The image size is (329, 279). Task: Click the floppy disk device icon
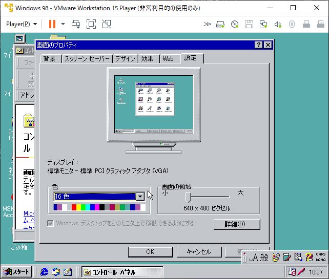(x=249, y=24)
